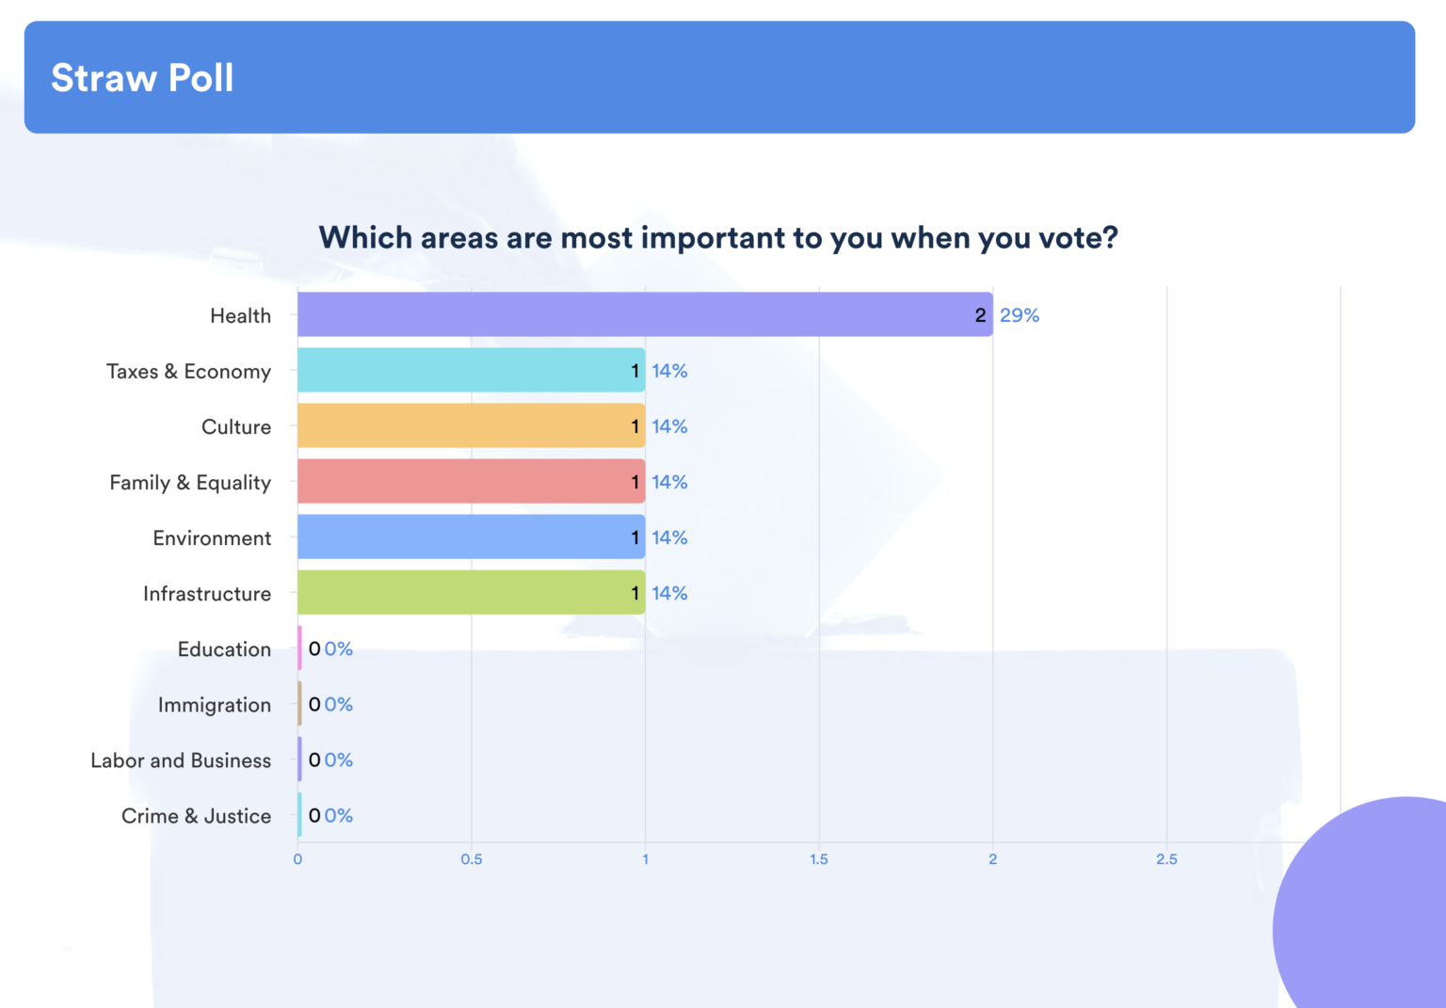Click the Immigration category label
Viewport: 1446px width, 1008px height.
214,705
